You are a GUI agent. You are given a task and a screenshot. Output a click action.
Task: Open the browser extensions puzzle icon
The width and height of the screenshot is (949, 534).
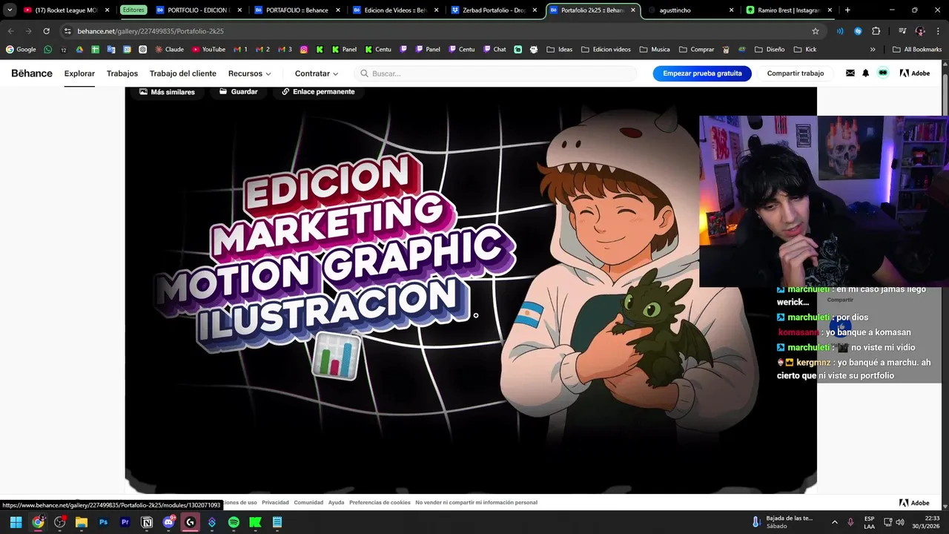pos(876,31)
